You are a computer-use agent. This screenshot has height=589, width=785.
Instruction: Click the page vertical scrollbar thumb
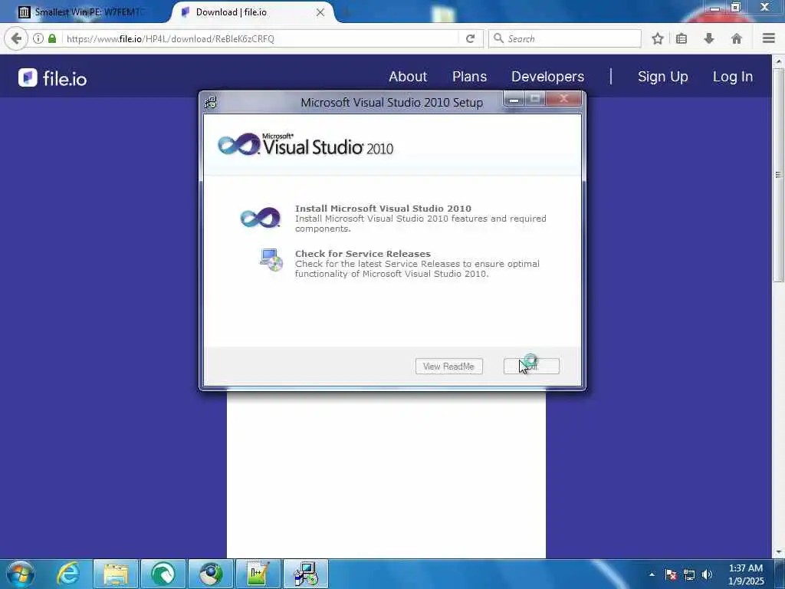click(x=779, y=174)
